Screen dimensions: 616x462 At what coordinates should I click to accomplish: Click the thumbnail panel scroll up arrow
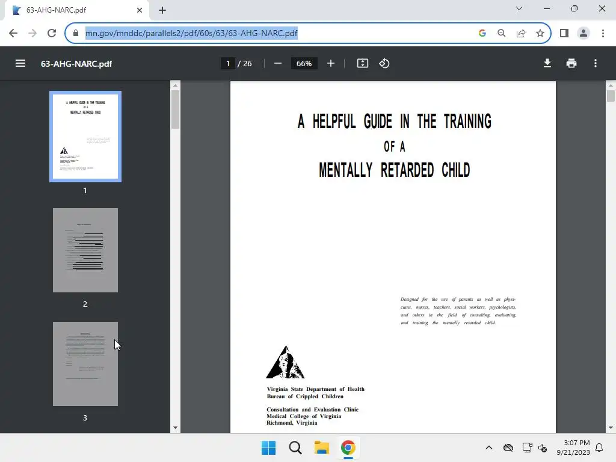175,85
